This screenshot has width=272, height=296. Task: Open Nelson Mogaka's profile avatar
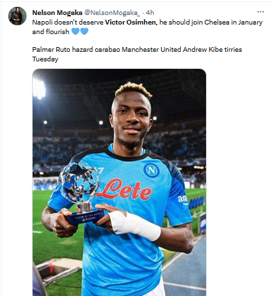[x=18, y=16]
